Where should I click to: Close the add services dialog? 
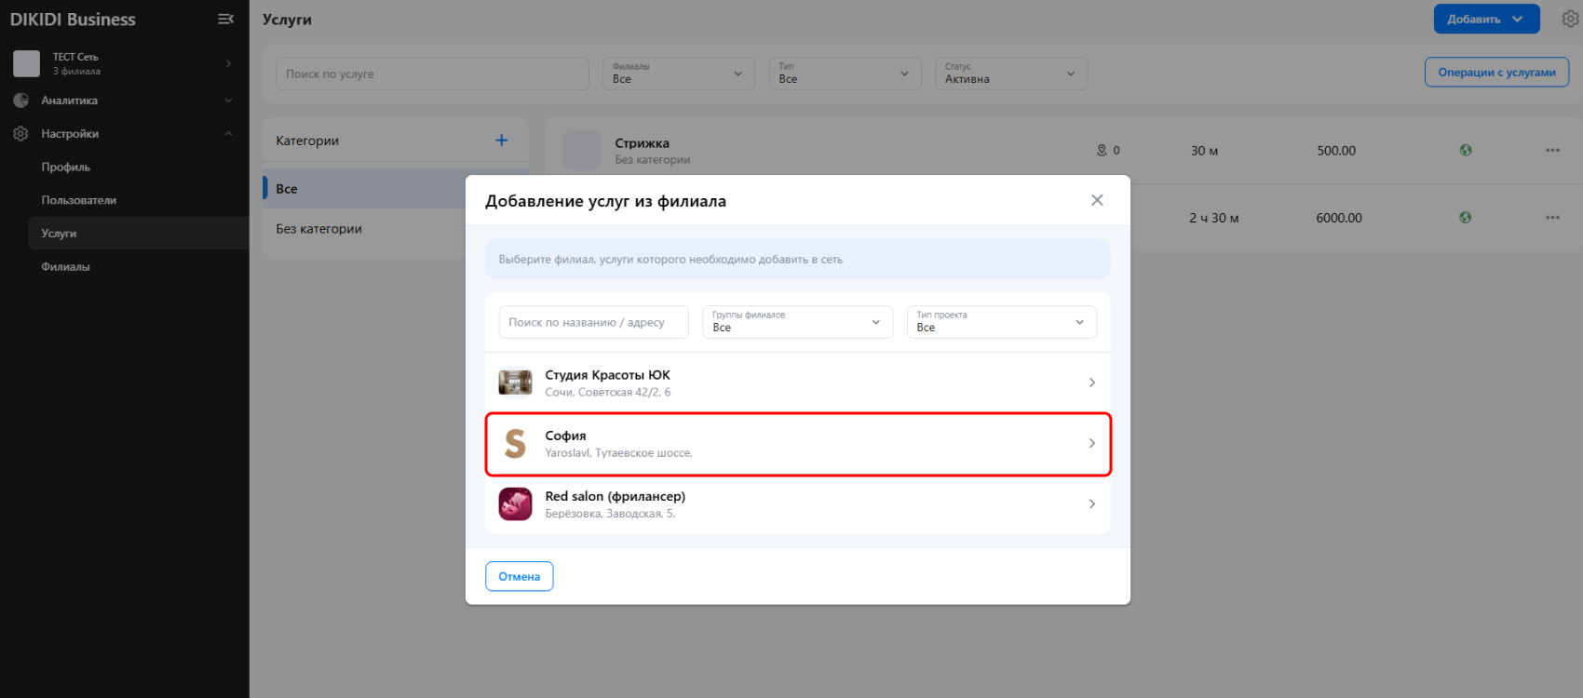point(1097,200)
